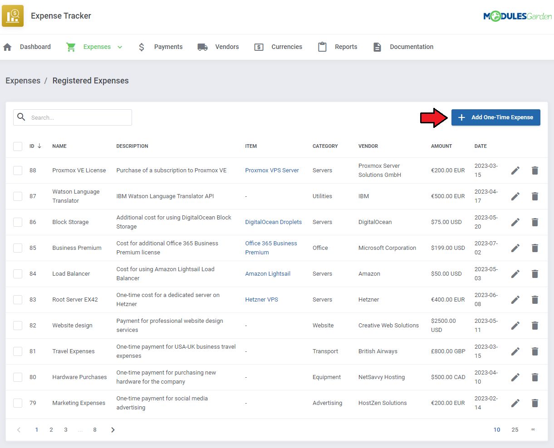Image resolution: width=554 pixels, height=448 pixels.
Task: Click the Dashboard home icon
Action: 7,47
